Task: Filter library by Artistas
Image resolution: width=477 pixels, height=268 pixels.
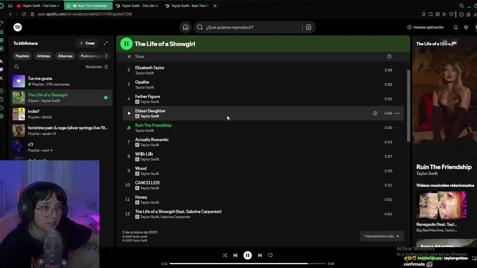Action: 43,56
